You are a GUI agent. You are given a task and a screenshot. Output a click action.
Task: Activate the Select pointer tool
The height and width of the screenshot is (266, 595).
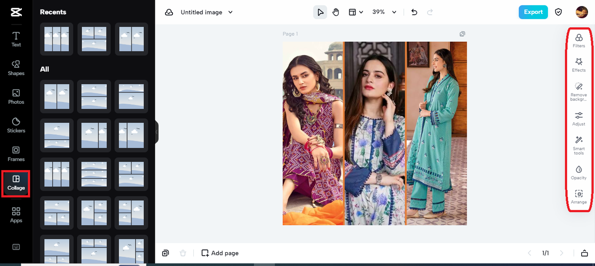point(320,12)
